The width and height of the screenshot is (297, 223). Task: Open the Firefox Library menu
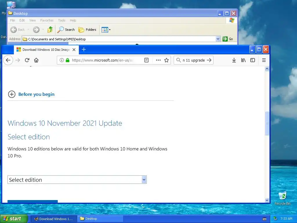pyautogui.click(x=243, y=60)
